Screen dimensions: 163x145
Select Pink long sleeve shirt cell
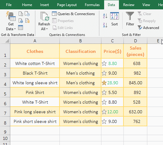tap(35, 112)
